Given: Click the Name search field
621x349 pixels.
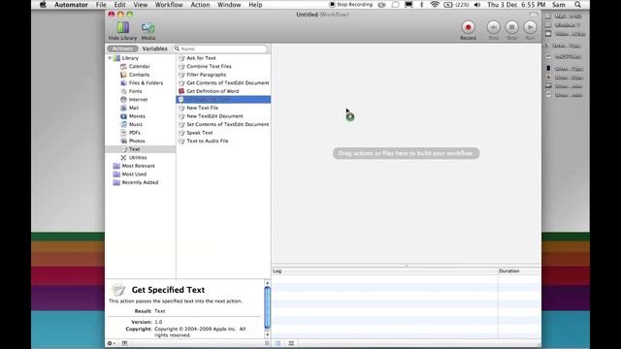Looking at the screenshot, I should pyautogui.click(x=220, y=48).
